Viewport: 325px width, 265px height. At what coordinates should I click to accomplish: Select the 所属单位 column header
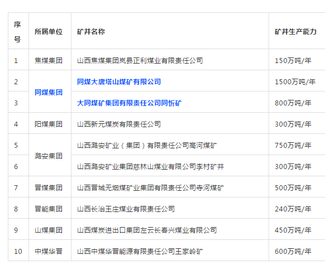coord(50,31)
